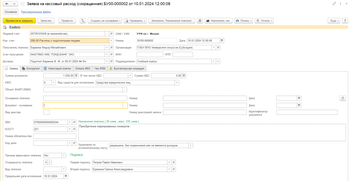
Task: Click the Вид реестра small field
Action: (x=46, y=112)
